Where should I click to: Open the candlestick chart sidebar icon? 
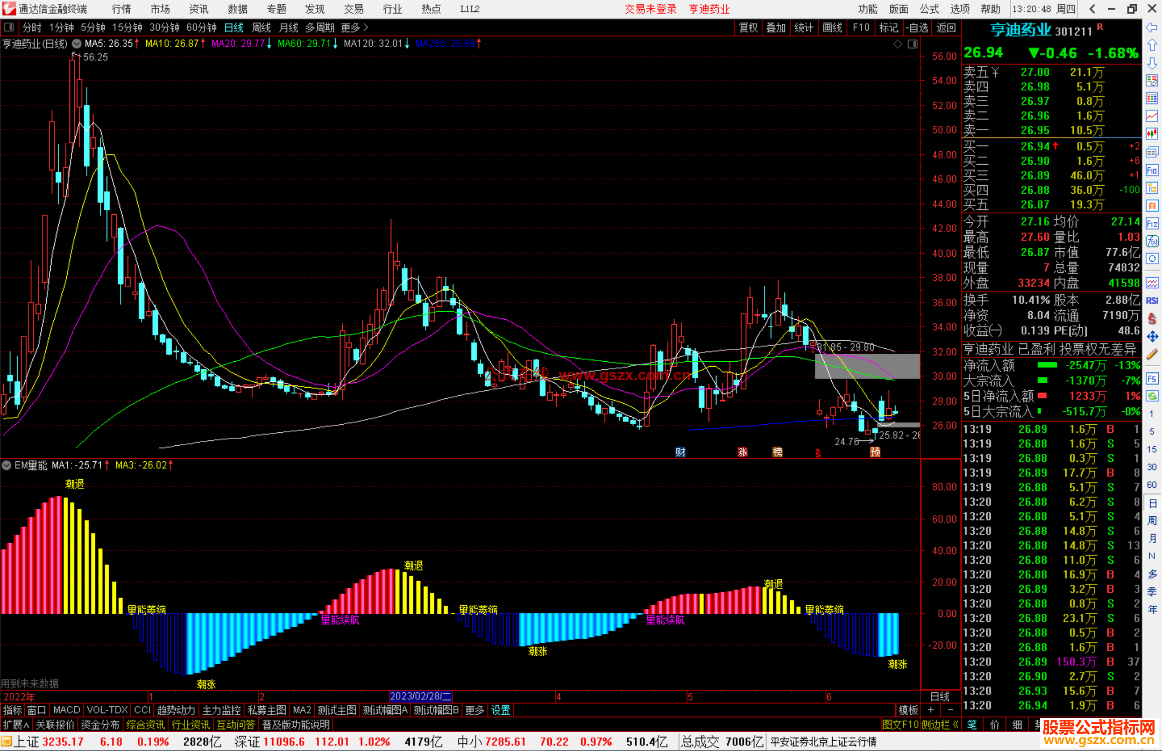pyautogui.click(x=1152, y=134)
